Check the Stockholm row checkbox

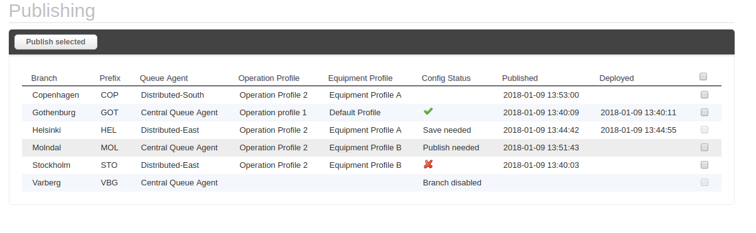705,165
